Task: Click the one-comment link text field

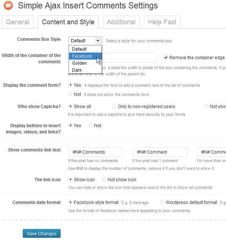Action: (x=160, y=152)
